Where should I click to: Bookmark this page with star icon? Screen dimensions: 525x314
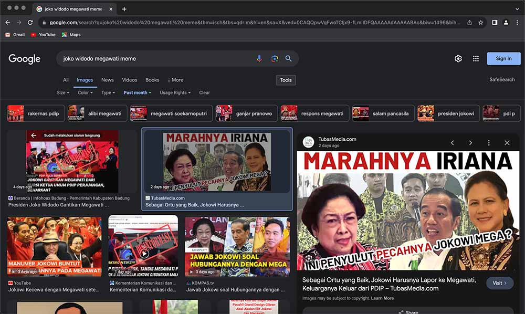(480, 23)
